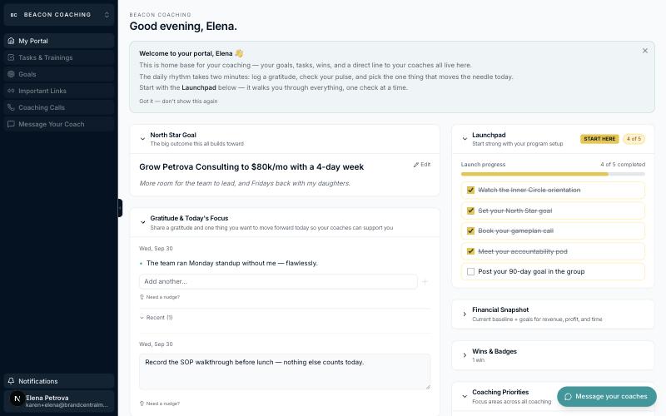This screenshot has width=666, height=416.
Task: Expand the Wins & Badges card
Action: click(465, 355)
